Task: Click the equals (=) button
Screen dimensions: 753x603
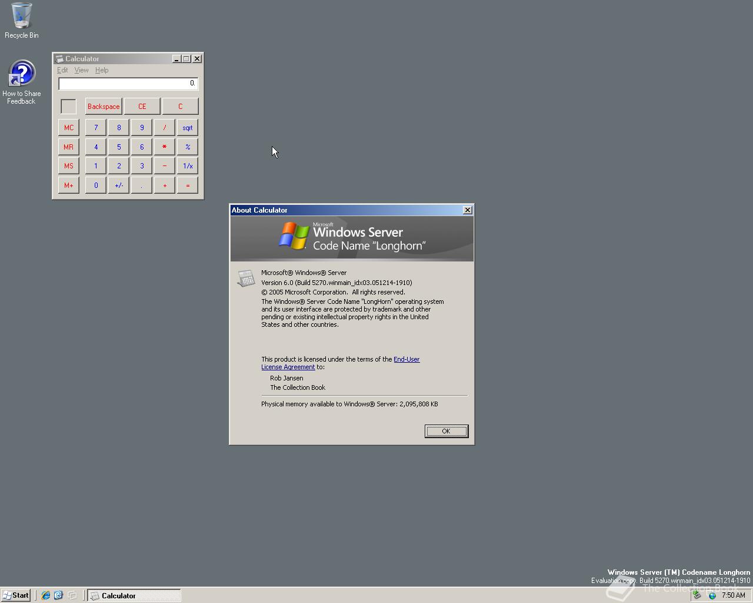Action: [x=188, y=185]
